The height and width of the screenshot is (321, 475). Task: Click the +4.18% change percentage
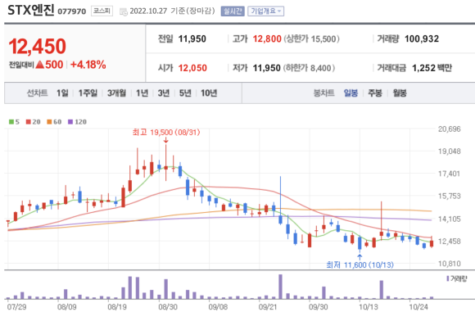88,65
